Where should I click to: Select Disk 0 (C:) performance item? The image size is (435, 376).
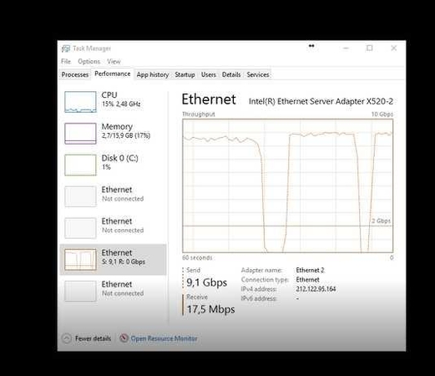(x=113, y=165)
